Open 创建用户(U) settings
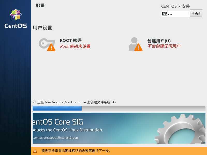 click(x=159, y=41)
